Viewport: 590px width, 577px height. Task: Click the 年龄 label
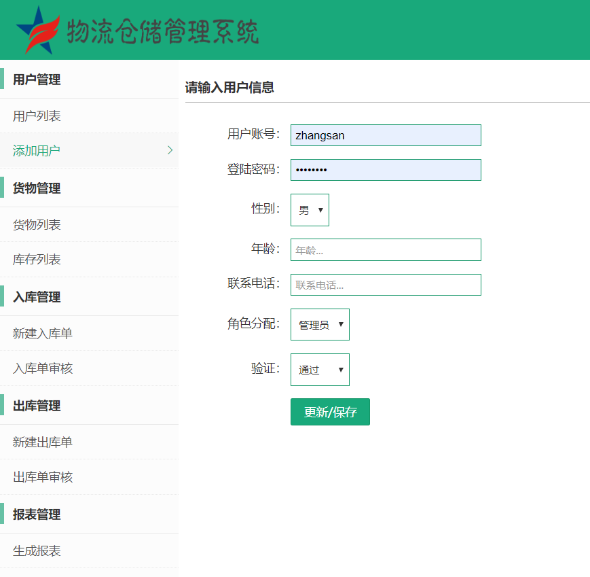pos(265,249)
